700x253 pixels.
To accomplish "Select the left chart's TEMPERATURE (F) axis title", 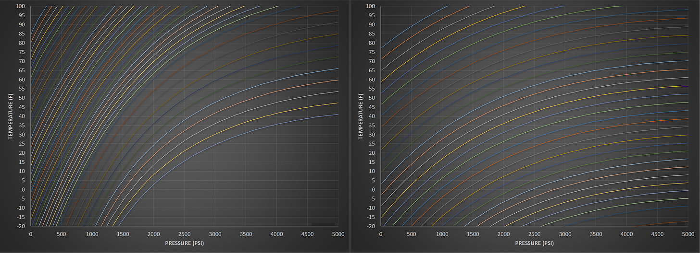I will pyautogui.click(x=10, y=115).
